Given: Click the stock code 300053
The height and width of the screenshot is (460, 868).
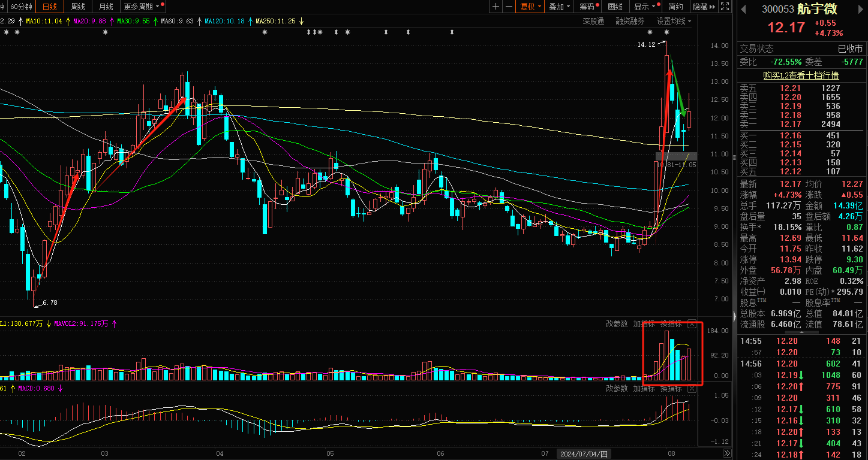Looking at the screenshot, I should (x=777, y=10).
